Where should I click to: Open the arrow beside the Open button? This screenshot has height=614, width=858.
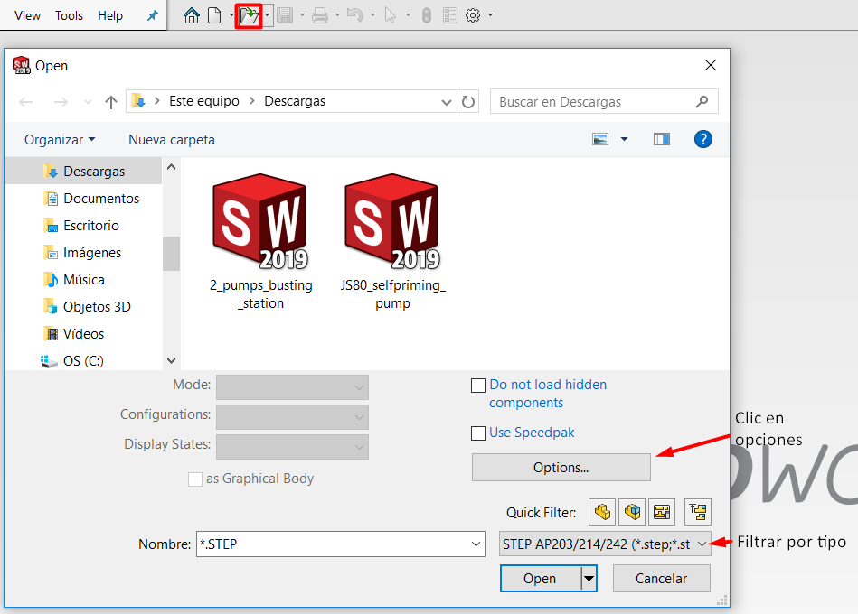(x=589, y=579)
